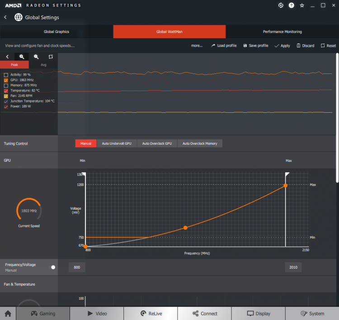Click the Max frequency flag handle
The width and height of the screenshot is (339, 320).
point(287,174)
